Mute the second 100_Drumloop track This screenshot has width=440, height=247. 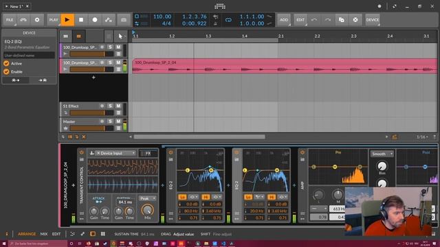118,62
